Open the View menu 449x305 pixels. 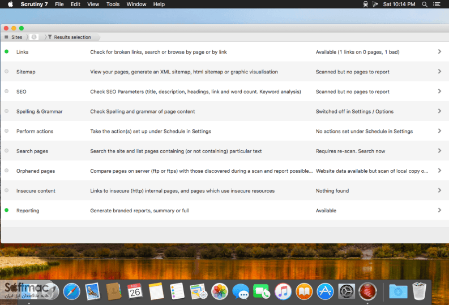coord(93,5)
